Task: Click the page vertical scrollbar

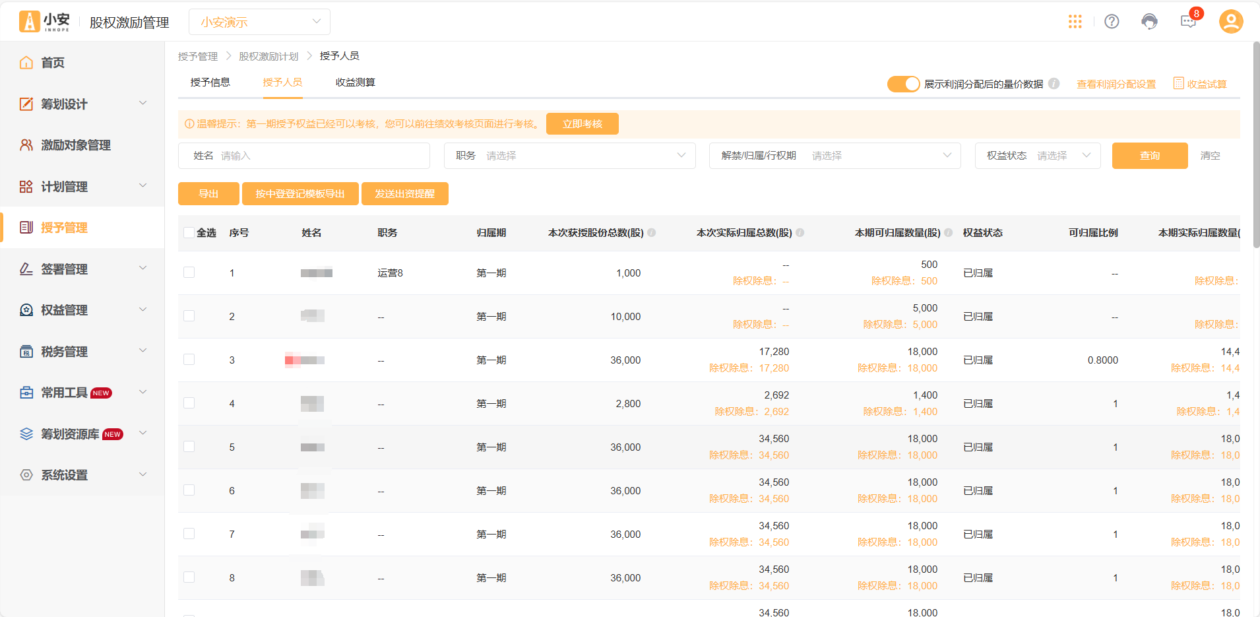Action: [x=1256, y=145]
